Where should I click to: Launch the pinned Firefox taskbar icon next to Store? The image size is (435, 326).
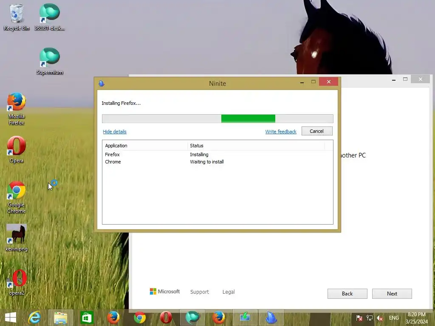[113, 318]
